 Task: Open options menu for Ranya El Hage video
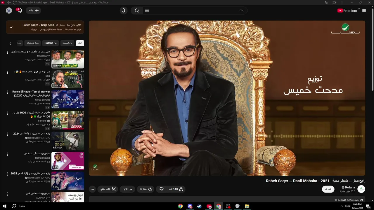click(8, 92)
